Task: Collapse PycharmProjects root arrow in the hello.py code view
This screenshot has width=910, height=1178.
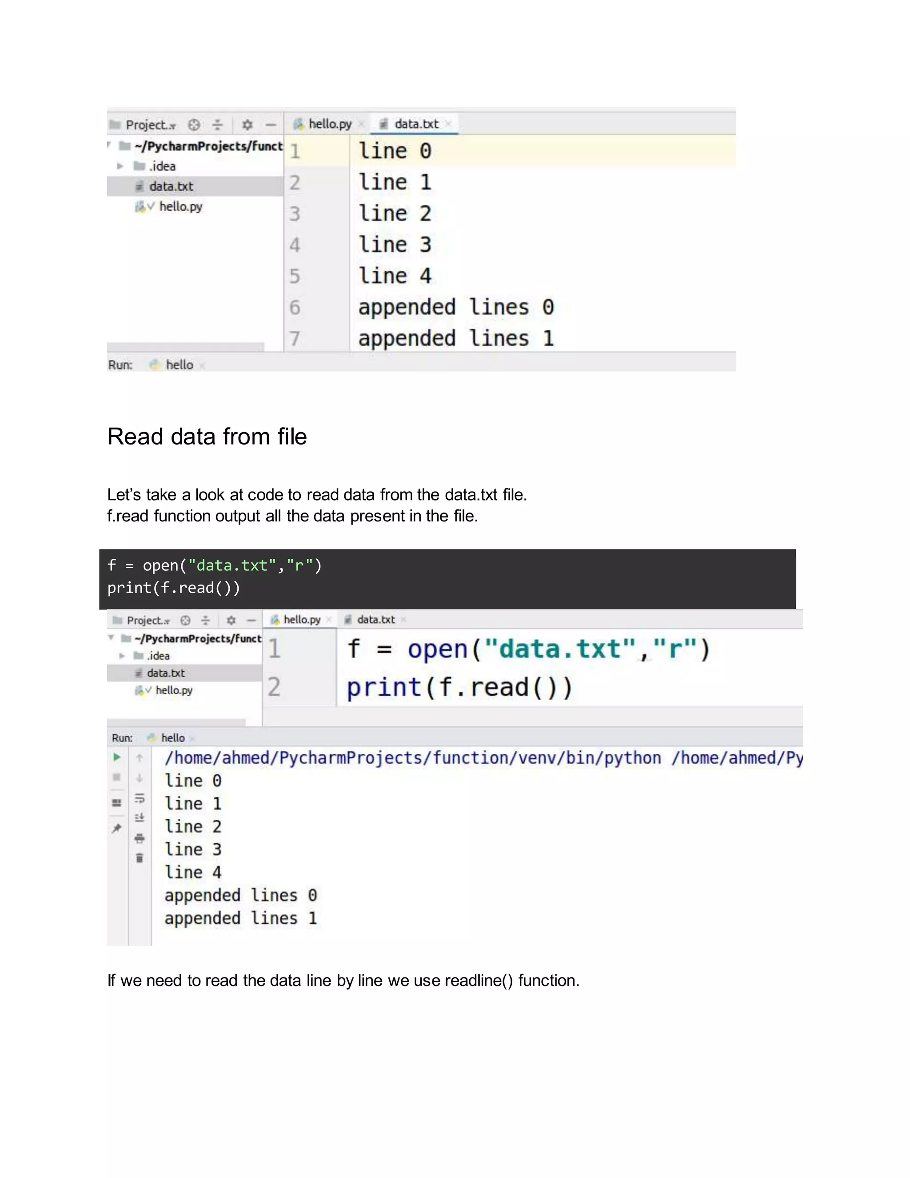Action: click(111, 638)
